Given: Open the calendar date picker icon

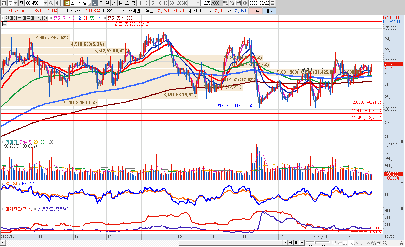Looking at the screenshot, I should pos(273,3).
